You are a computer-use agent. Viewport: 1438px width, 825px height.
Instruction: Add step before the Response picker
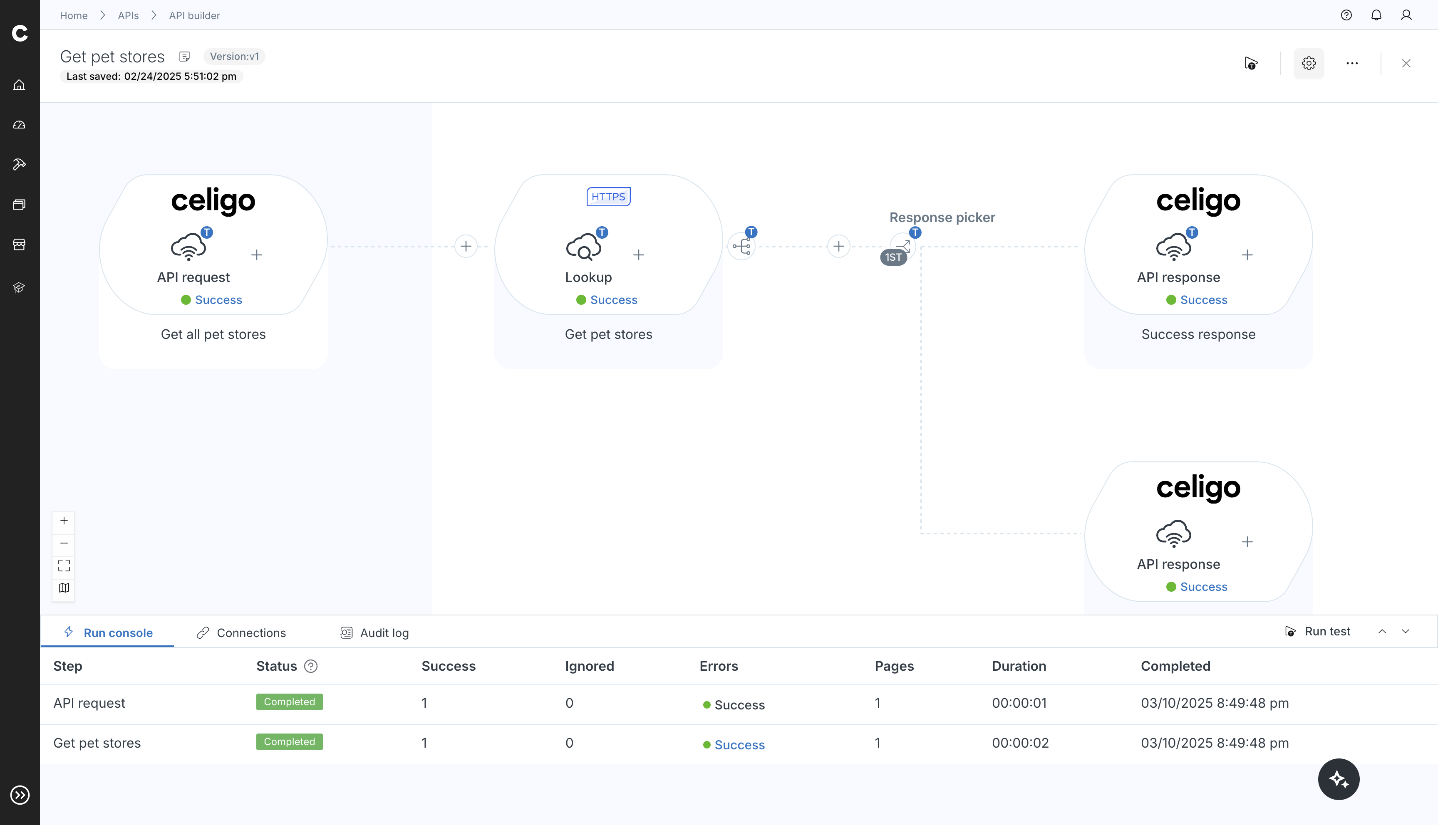(839, 247)
